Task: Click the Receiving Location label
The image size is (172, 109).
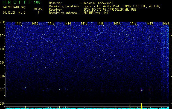Action: (x=64, y=6)
